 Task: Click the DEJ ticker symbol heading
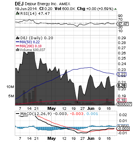pos(19,4)
